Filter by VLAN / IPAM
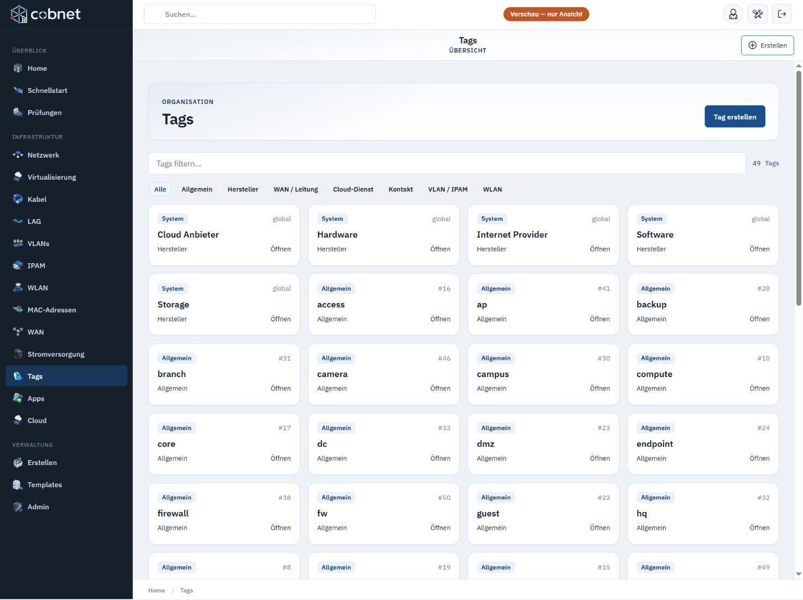Viewport: 803px width, 600px height. [x=448, y=190]
